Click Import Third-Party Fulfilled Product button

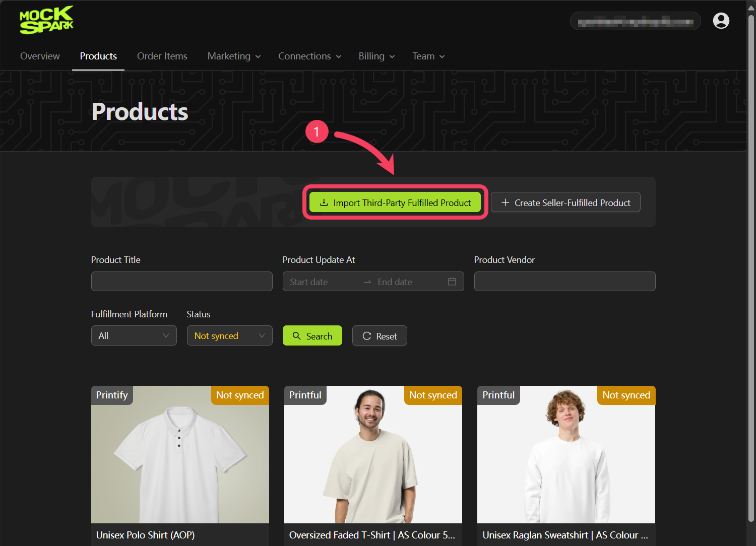[395, 202]
